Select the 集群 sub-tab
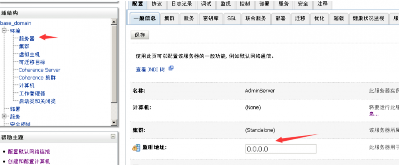This screenshot has width=399, height=165. click(x=170, y=19)
